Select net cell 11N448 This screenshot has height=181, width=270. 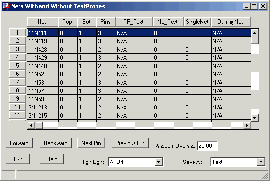[x=43, y=66]
